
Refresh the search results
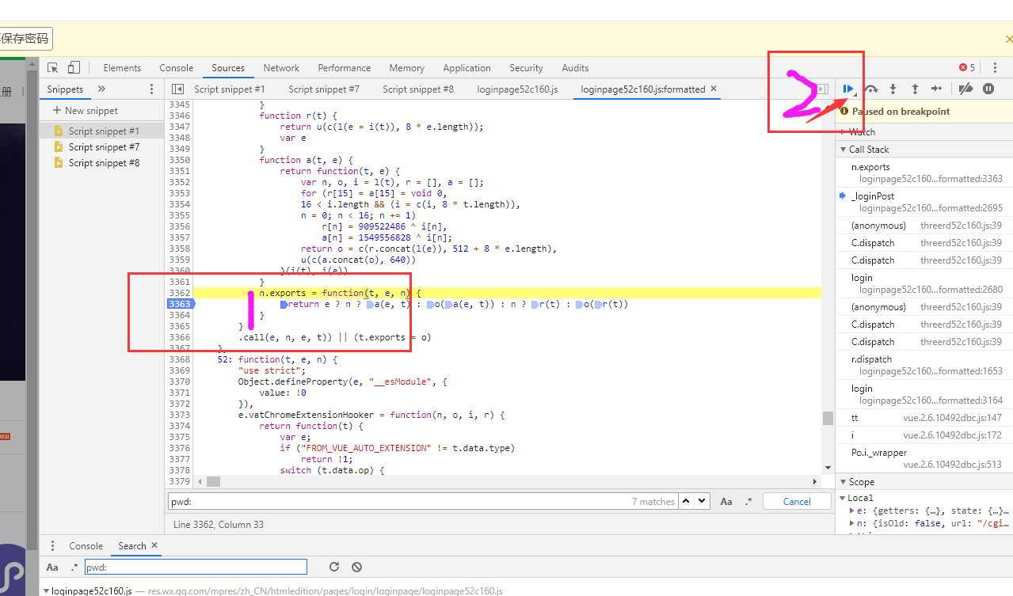[334, 567]
